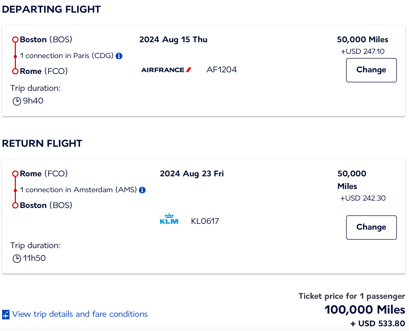Click the 100,000 Miles total price

[365, 310]
